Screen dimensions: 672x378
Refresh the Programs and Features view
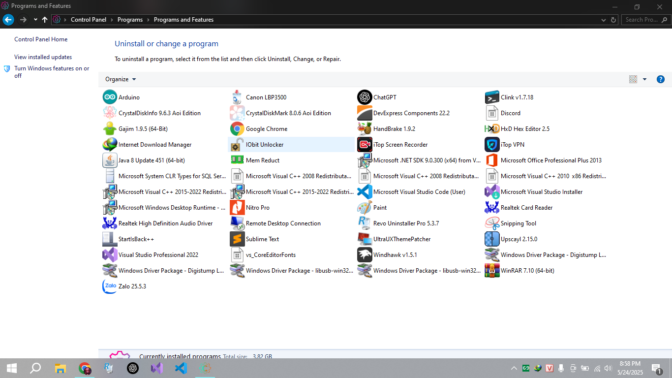(613, 20)
